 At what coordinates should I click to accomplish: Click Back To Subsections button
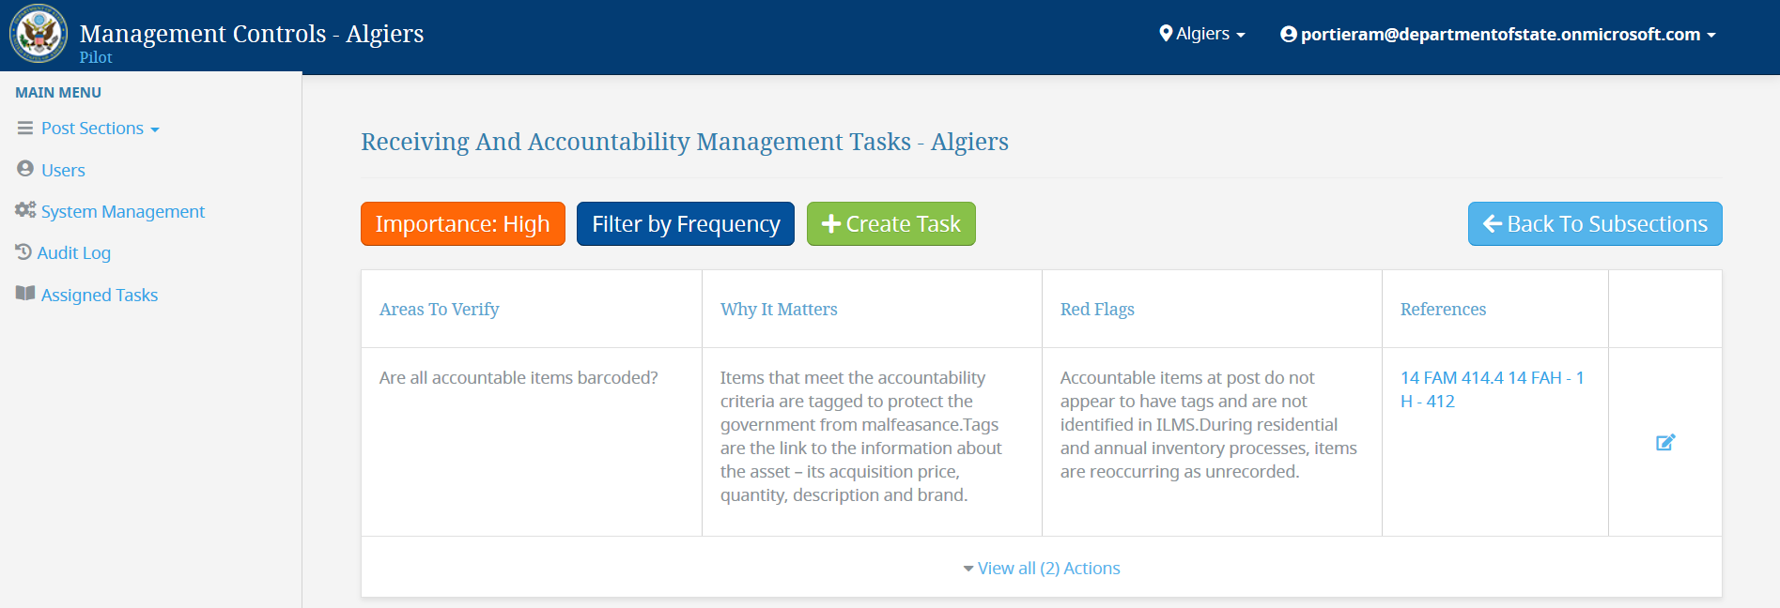click(1595, 224)
